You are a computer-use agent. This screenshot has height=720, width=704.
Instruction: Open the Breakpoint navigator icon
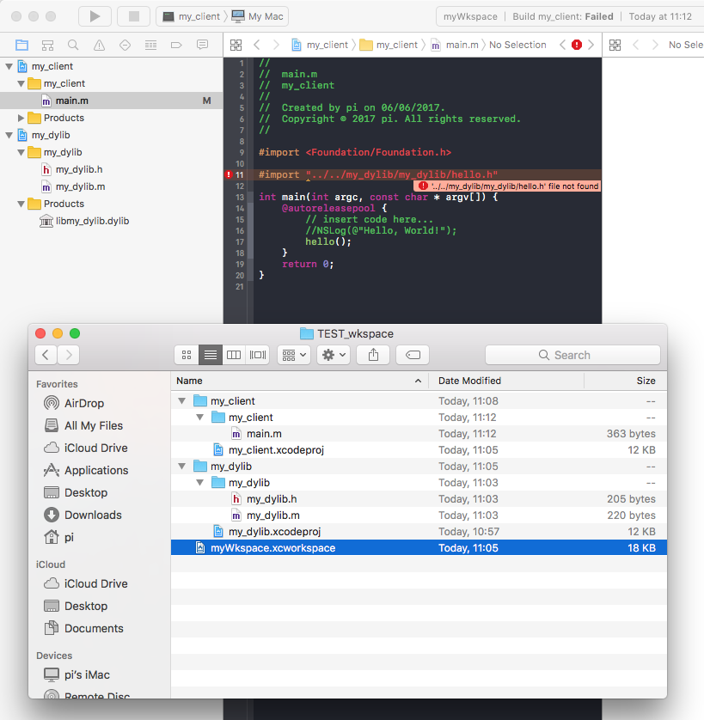point(176,45)
